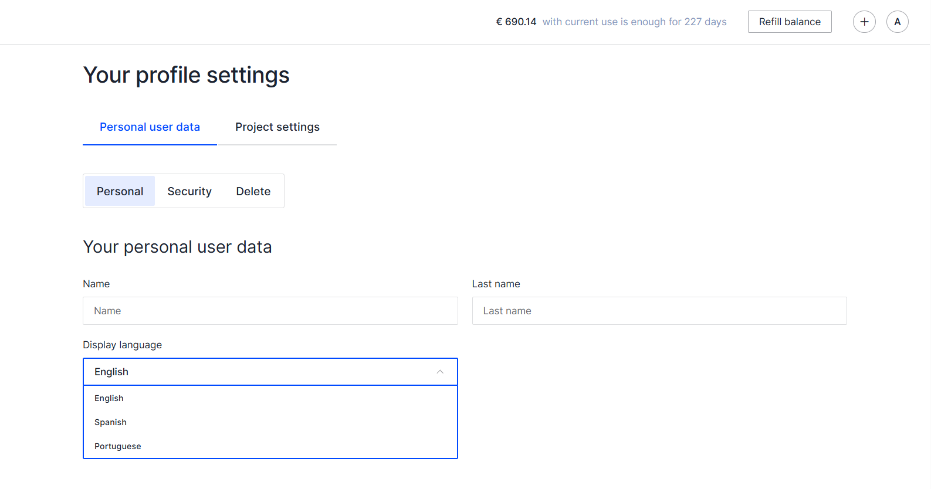Screen dimensions: 931x489
Task: Collapse the language dropdown using the chevron arrow
Action: [440, 372]
